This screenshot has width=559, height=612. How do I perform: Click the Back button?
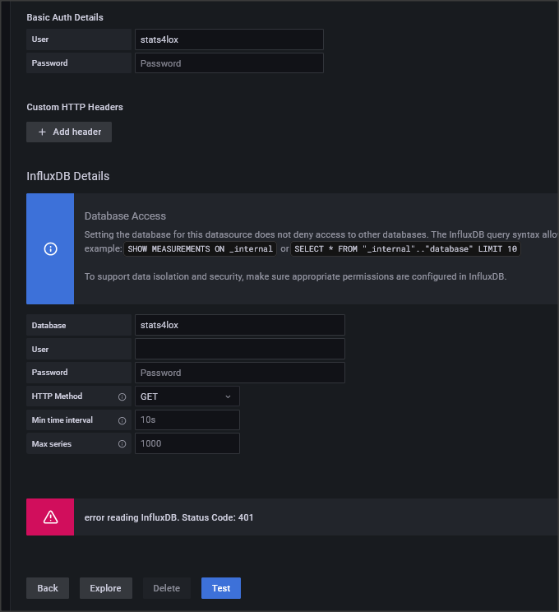pos(48,588)
